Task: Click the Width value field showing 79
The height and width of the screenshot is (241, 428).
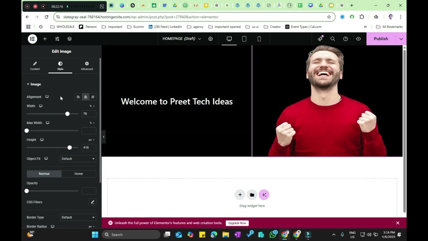Action: 89,114
